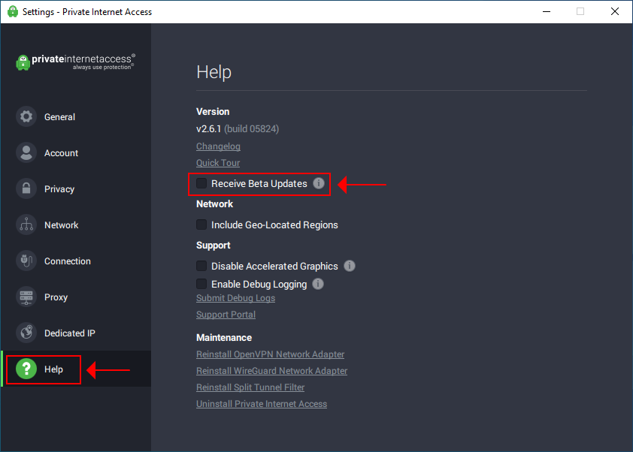633x452 pixels.
Task: Click the green Help question mark icon
Action: (26, 369)
